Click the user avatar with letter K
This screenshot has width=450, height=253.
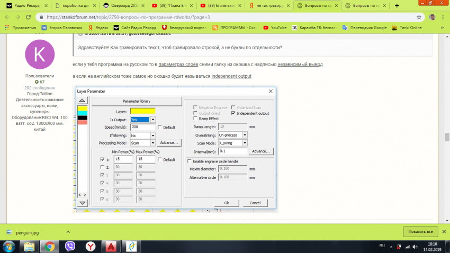pos(40,54)
